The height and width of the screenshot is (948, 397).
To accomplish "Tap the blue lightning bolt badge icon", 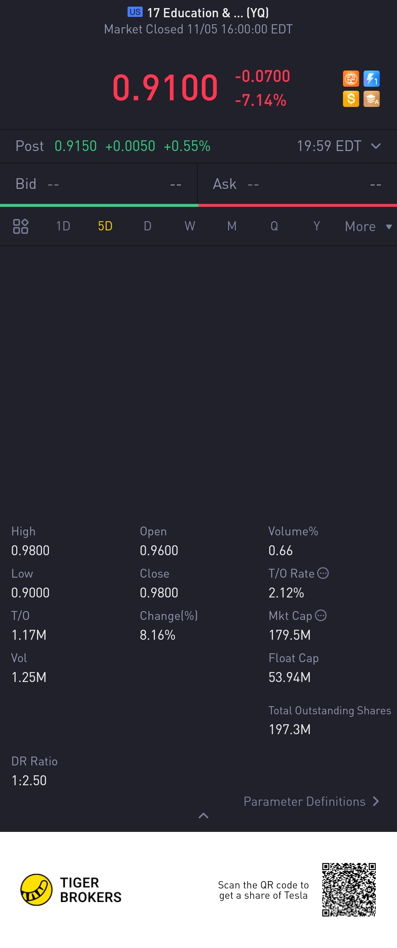I will [x=371, y=78].
